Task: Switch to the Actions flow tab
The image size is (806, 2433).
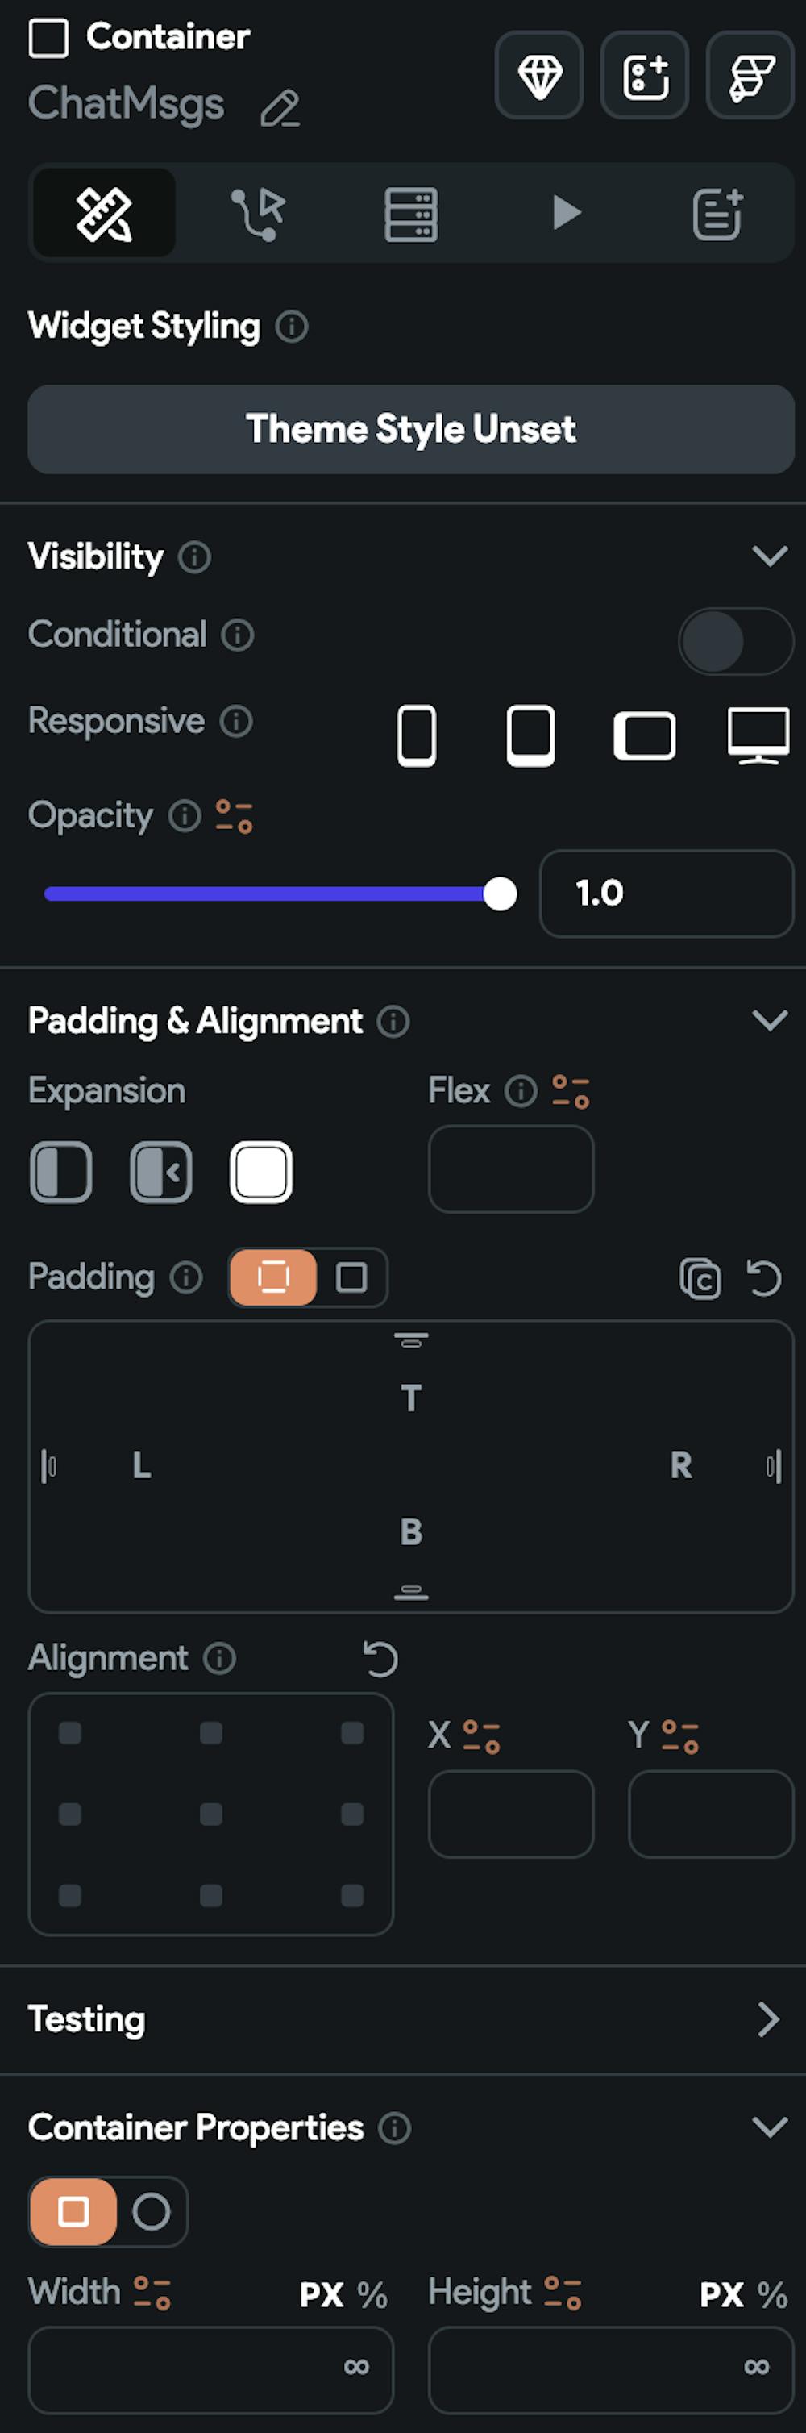Action: tap(258, 214)
